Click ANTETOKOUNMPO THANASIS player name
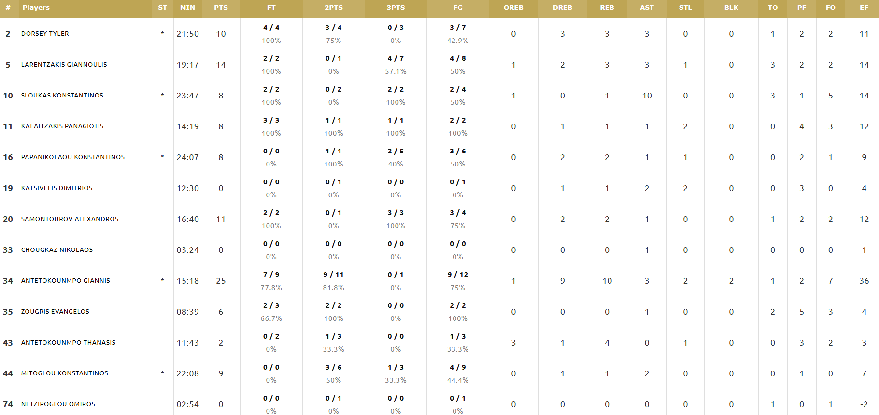Screen dimensions: 879x415 coord(69,343)
